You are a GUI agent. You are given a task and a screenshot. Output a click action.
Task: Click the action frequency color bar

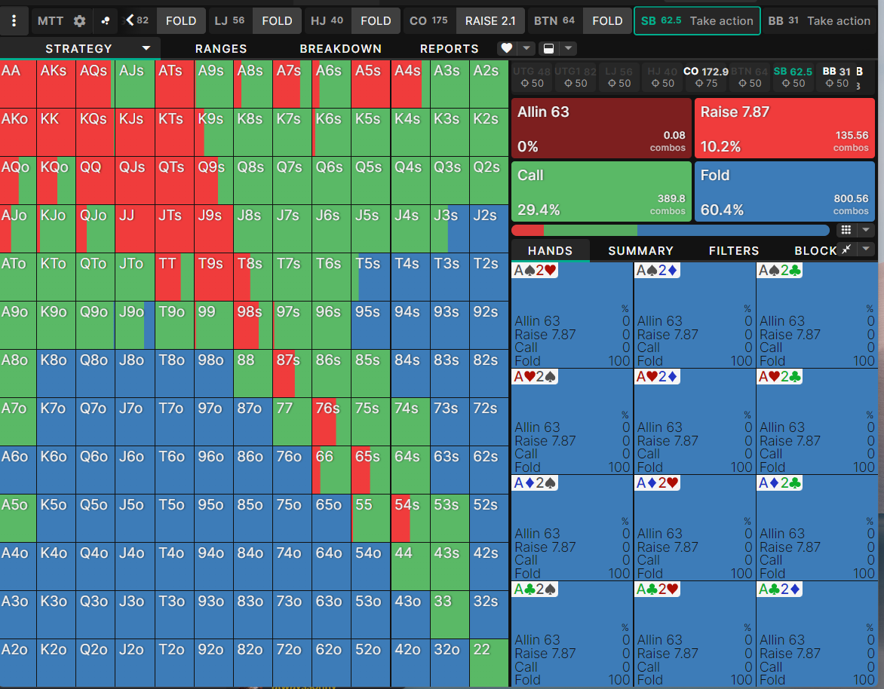point(670,230)
